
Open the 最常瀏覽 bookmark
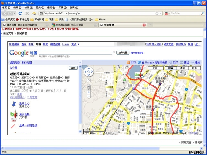pos(8,19)
